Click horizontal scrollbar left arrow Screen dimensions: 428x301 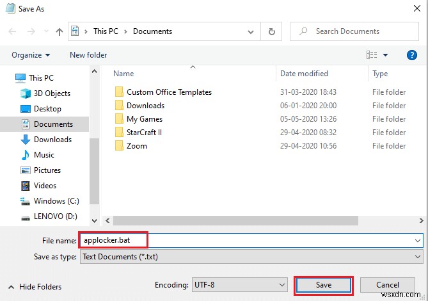click(x=107, y=221)
